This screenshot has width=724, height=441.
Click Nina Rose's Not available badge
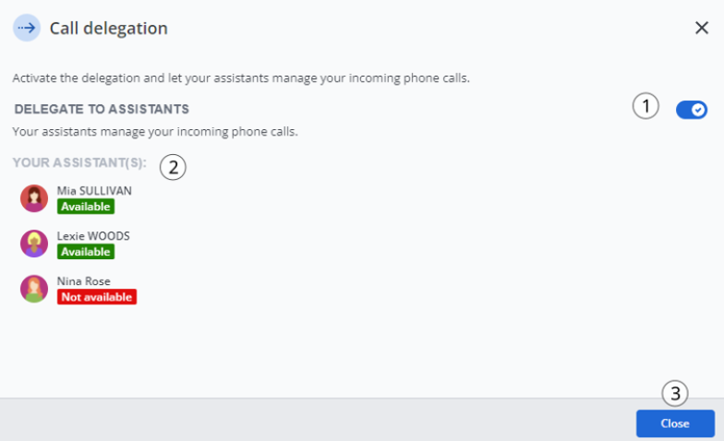click(97, 297)
